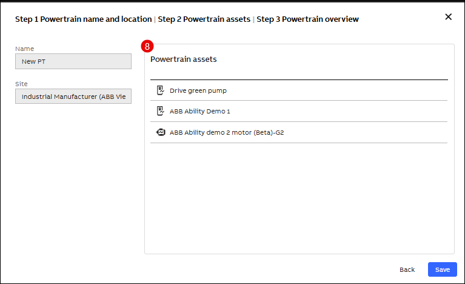Screen dimensions: 465x284
Task: Click the drive icon beside Drive green pump
Action: pos(160,90)
